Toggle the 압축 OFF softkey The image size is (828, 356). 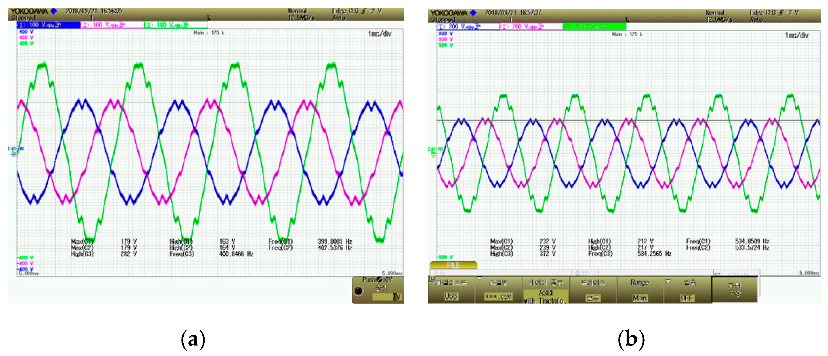point(688,290)
